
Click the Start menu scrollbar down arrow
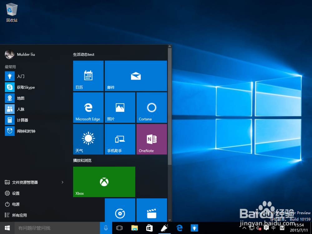[170, 220]
